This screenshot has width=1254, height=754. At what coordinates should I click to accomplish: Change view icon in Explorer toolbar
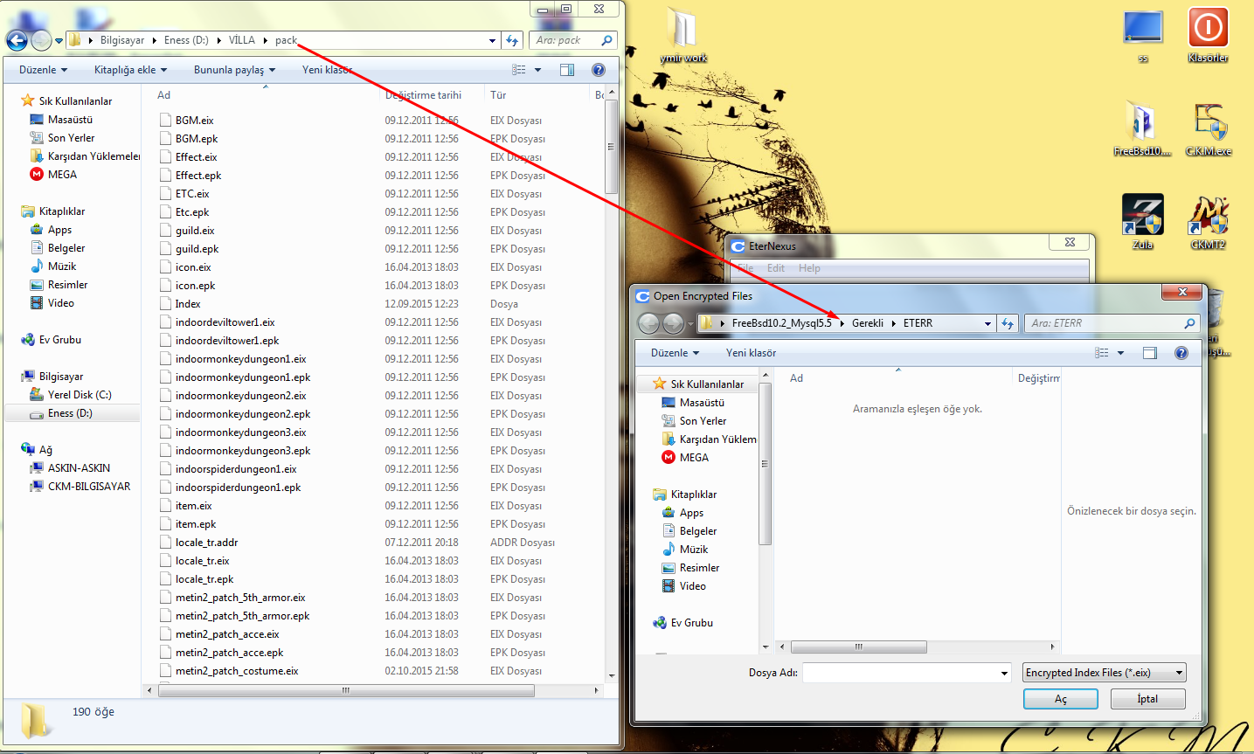519,70
